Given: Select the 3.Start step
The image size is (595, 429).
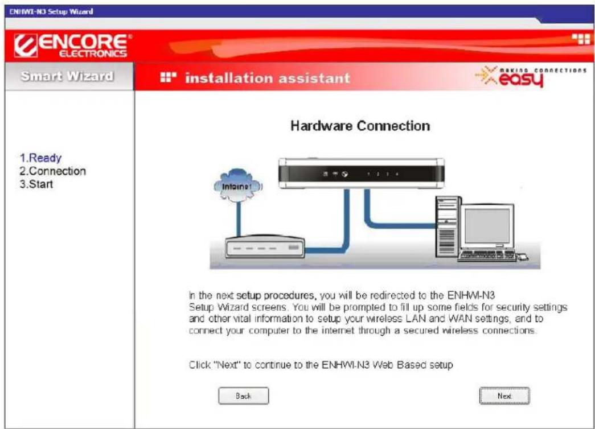Looking at the screenshot, I should pos(36,184).
